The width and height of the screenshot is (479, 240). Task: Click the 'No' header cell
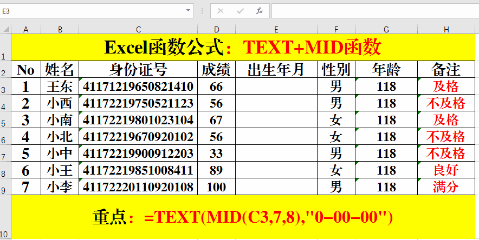click(26, 69)
